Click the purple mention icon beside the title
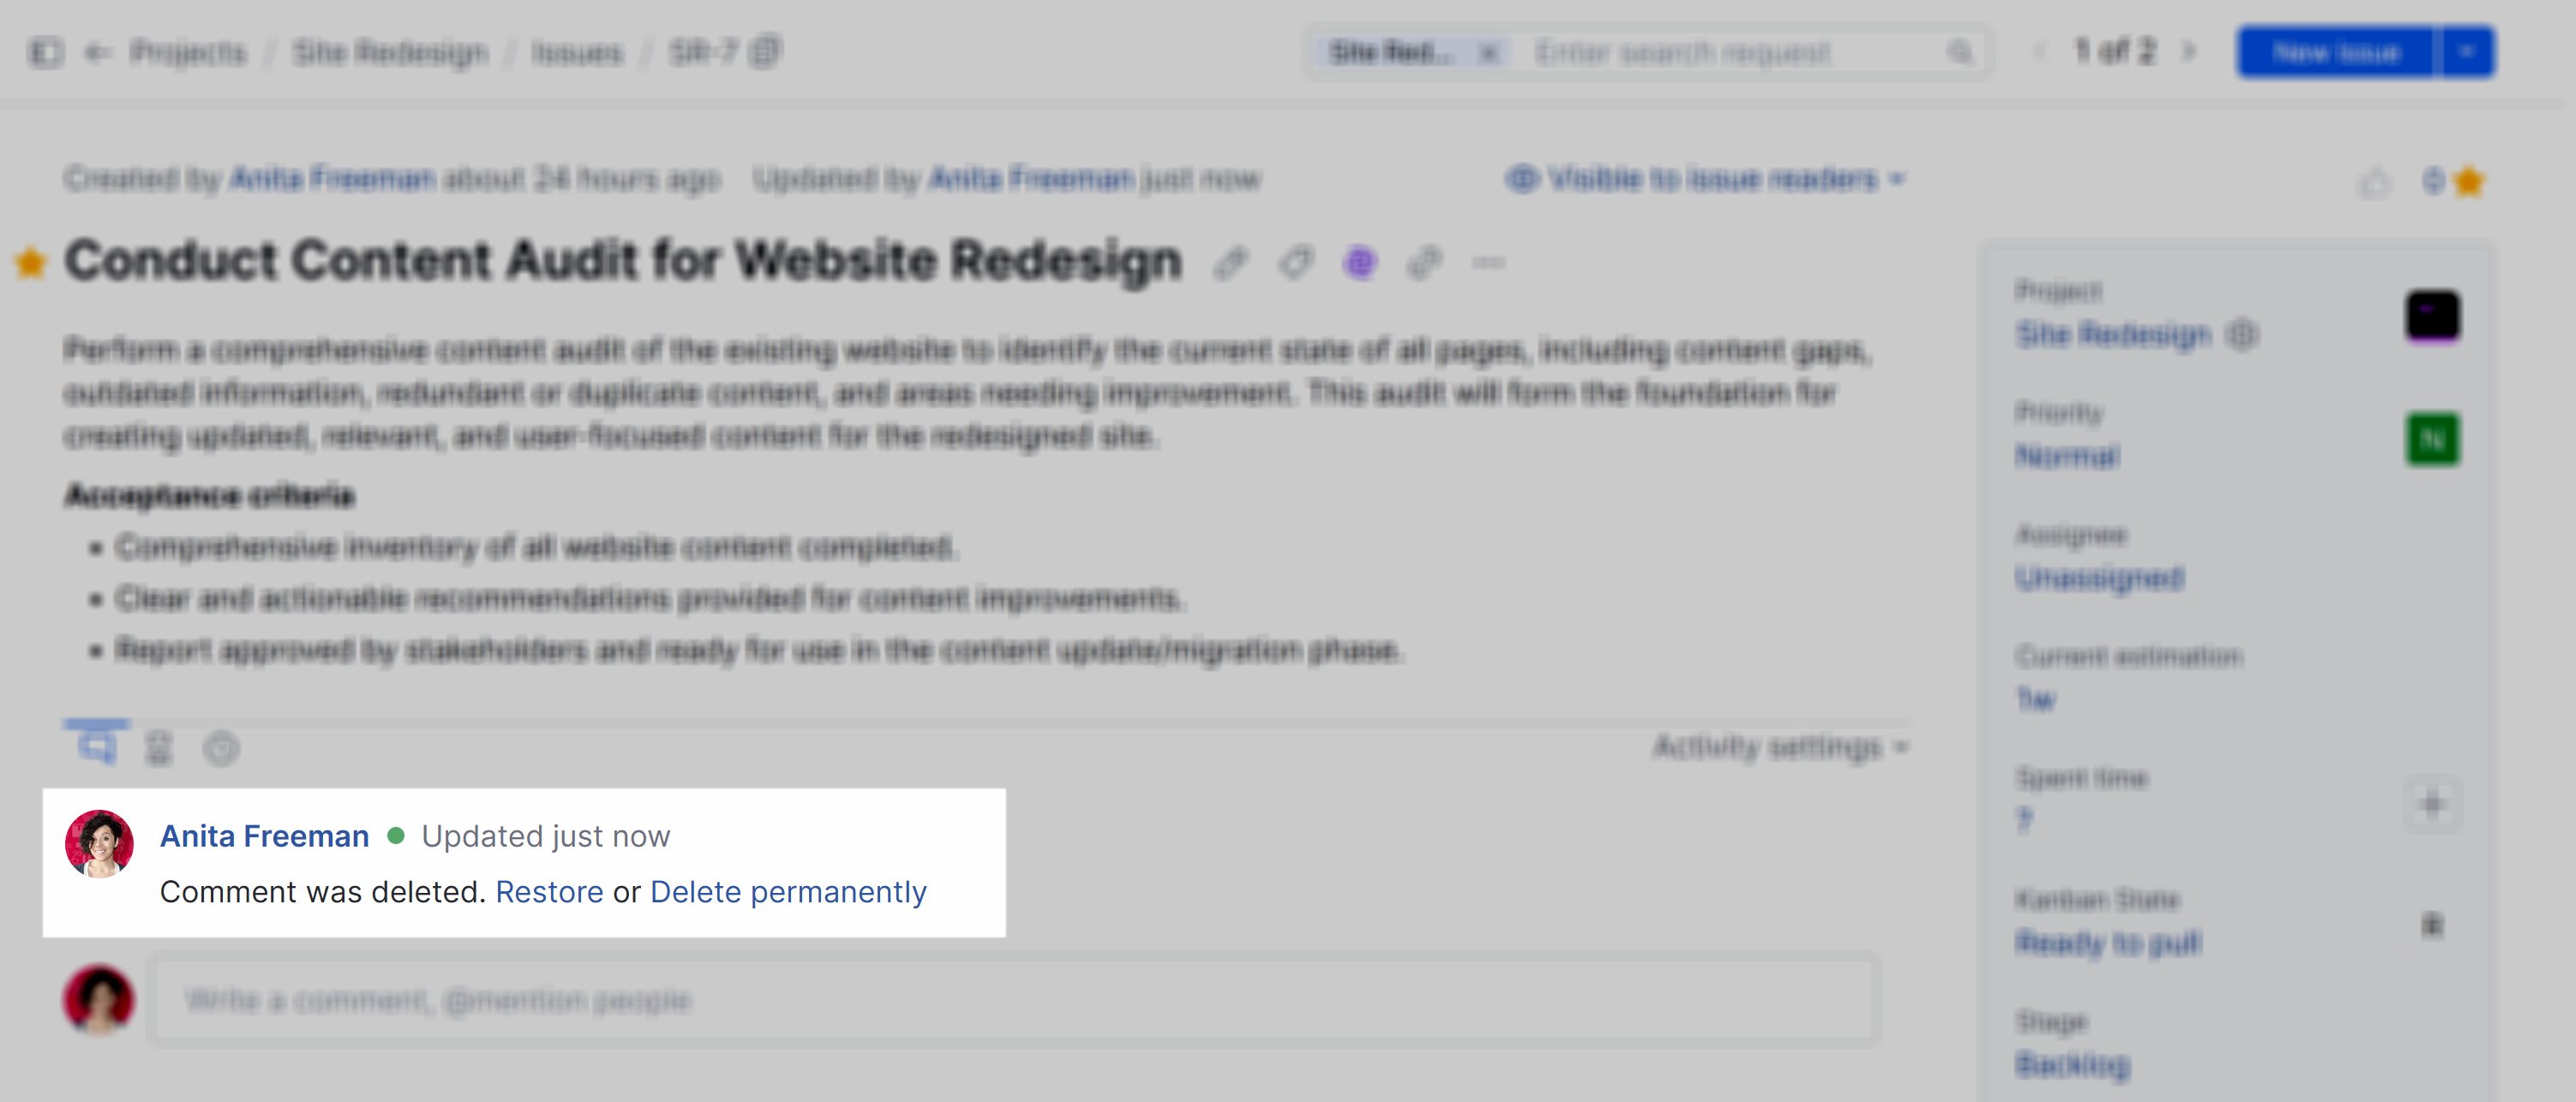Image resolution: width=2576 pixels, height=1102 pixels. click(x=1359, y=262)
